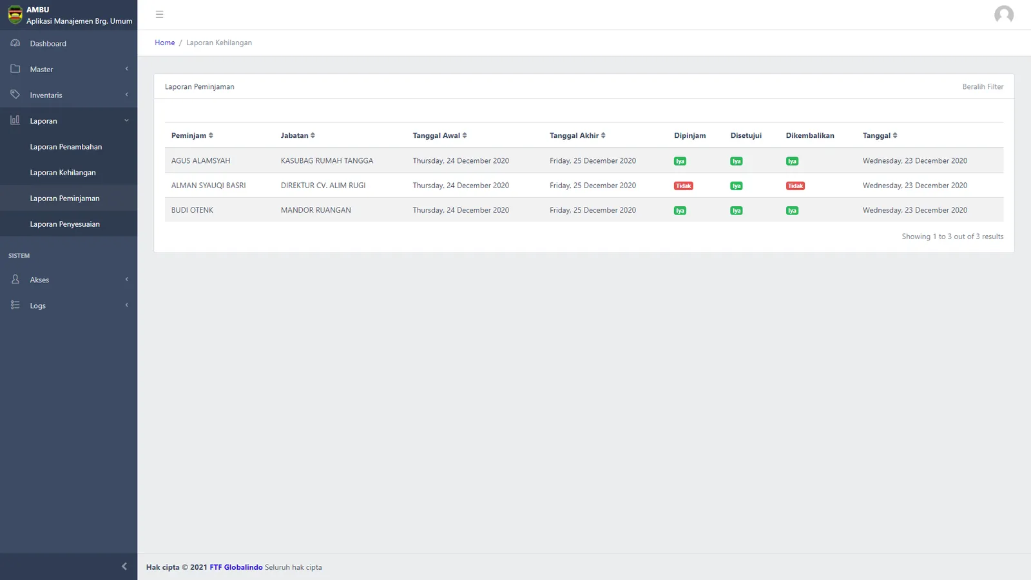
Task: Open Dashboard from the sidebar
Action: click(x=68, y=43)
